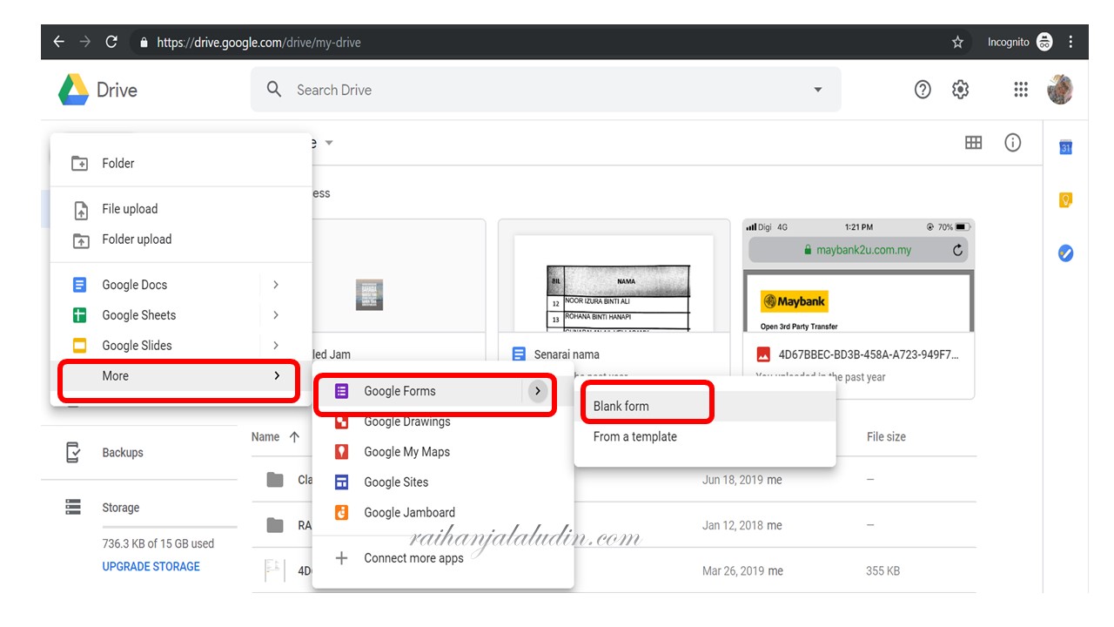This screenshot has height=627, width=1114.
Task: Open Google Tasks side panel icon
Action: [x=1065, y=253]
